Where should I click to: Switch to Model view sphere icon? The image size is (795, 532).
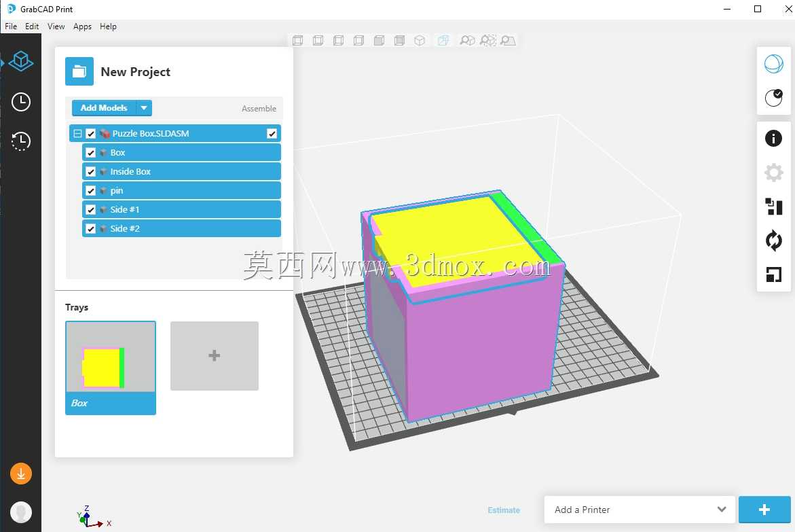click(x=773, y=64)
